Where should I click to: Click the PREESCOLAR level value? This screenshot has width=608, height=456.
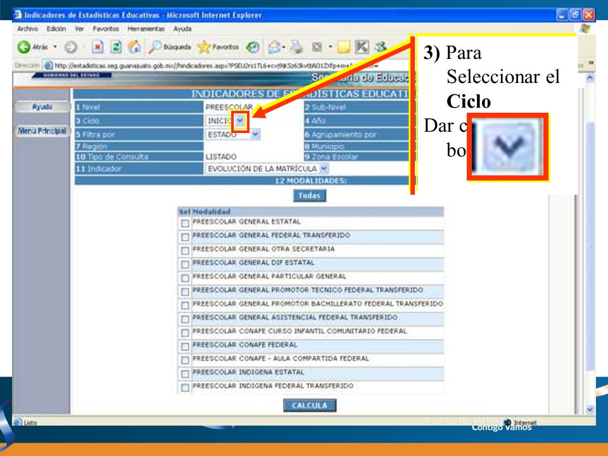(229, 107)
